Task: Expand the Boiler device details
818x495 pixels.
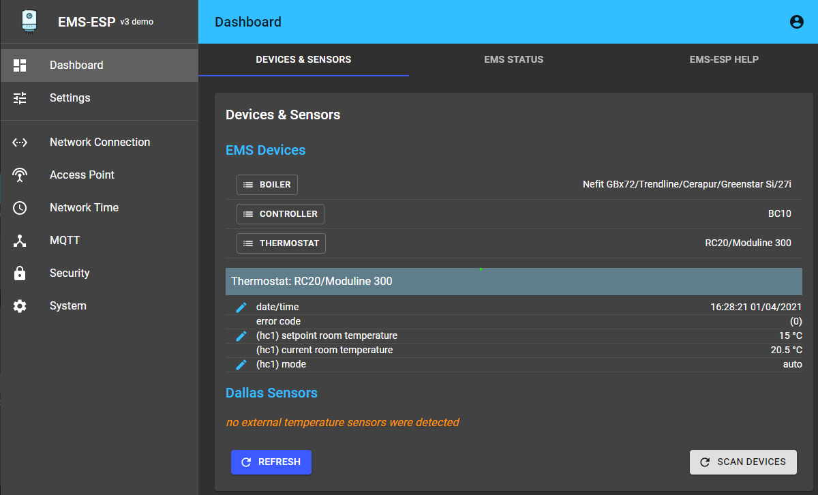Action: (x=267, y=185)
